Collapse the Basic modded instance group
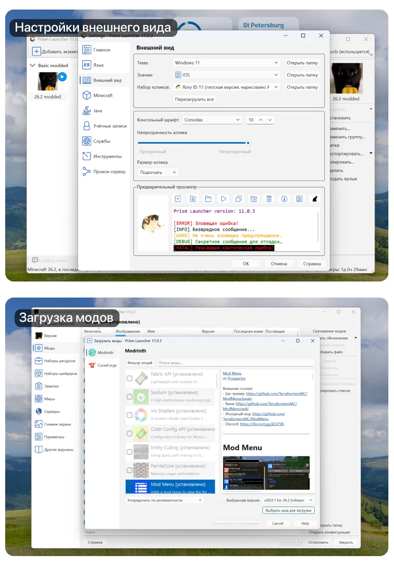 point(33,65)
